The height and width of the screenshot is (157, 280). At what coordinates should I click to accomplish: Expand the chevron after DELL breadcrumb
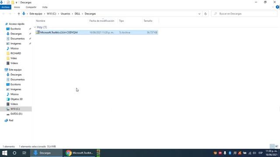click(82, 14)
